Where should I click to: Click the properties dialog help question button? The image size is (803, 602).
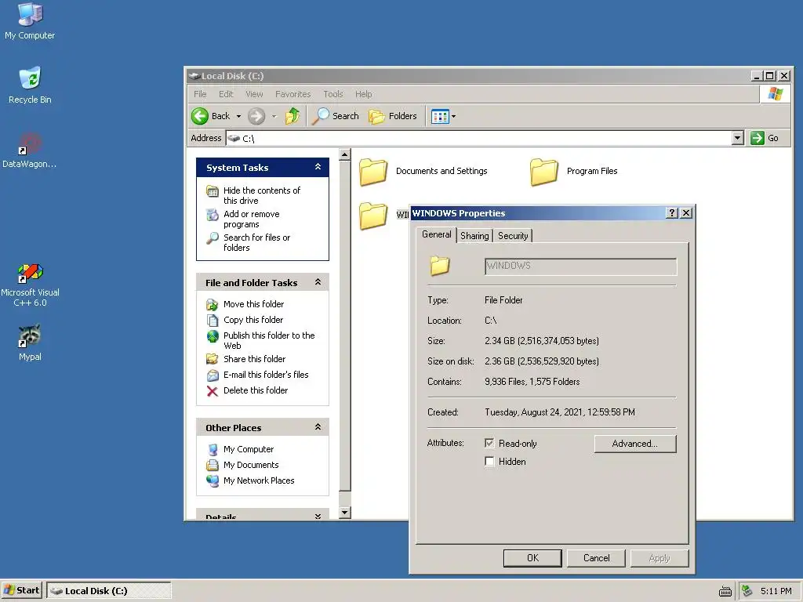click(x=672, y=213)
